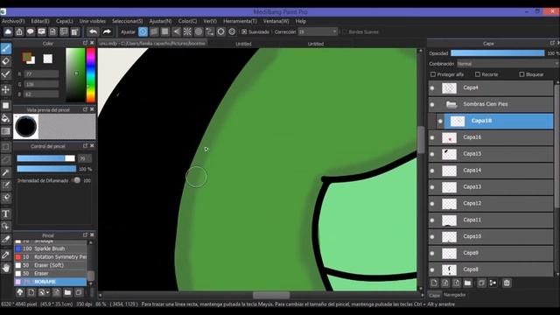Adjust the Intensidad de Difuminado knob
Viewport: 560px width, 315px height.
tap(77, 180)
